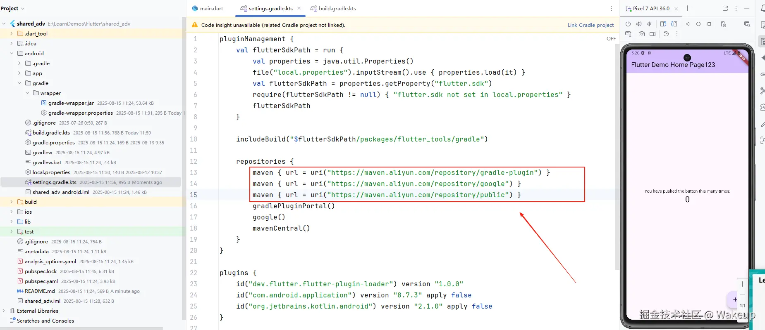Rotate the emulator device right
765x330 pixels.
674,24
